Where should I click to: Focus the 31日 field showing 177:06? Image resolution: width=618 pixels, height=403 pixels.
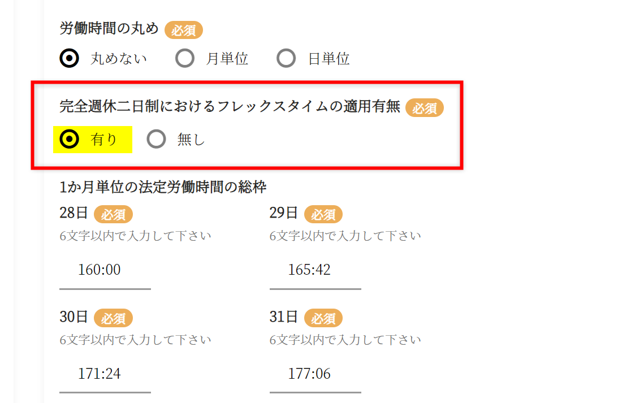(315, 374)
